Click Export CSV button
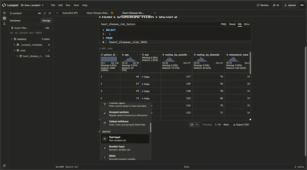Screen dimensions: 307x170 pos(241,125)
